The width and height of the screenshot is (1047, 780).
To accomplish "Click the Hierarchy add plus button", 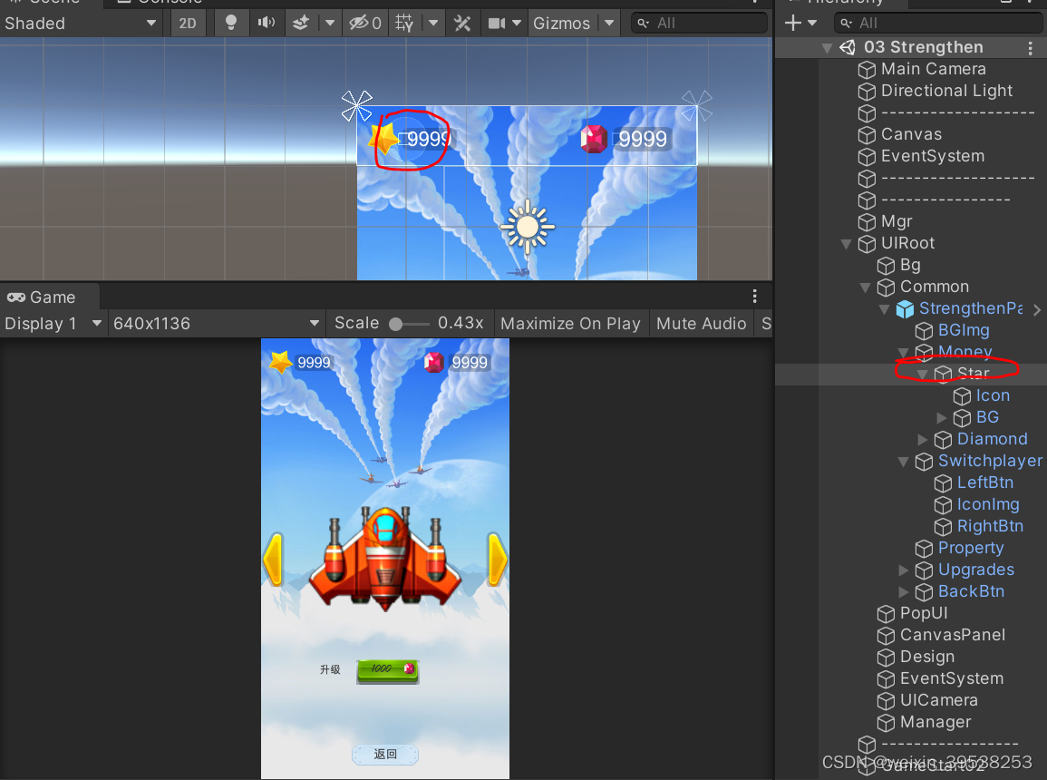I will pyautogui.click(x=792, y=24).
